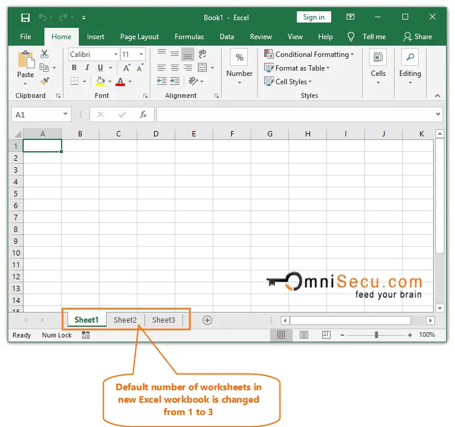This screenshot has height=427, width=455.
Task: Click the Decrease Font Size icon
Action: pos(140,68)
